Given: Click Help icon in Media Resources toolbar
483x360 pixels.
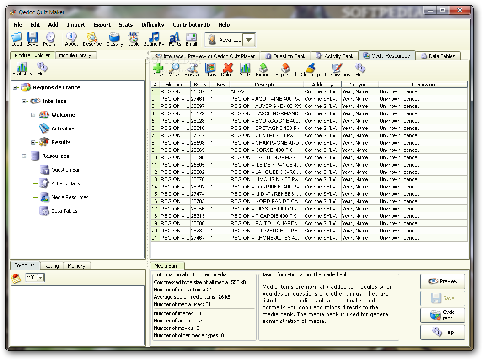Looking at the screenshot, I should tap(360, 70).
